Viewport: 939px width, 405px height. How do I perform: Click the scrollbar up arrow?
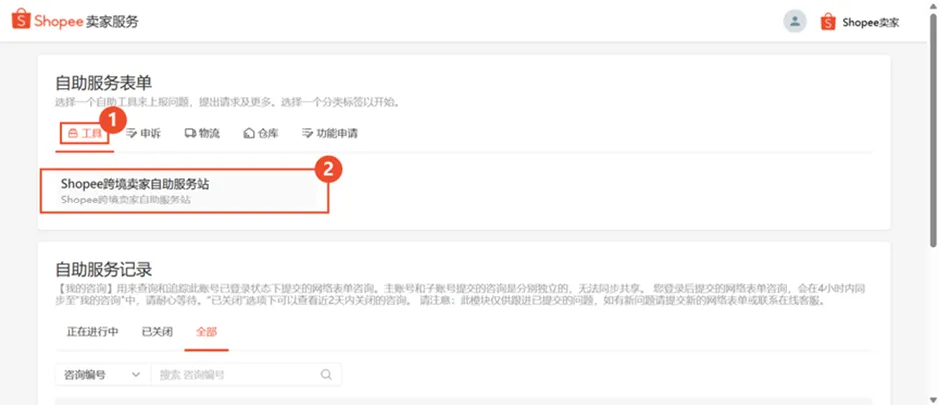(933, 5)
